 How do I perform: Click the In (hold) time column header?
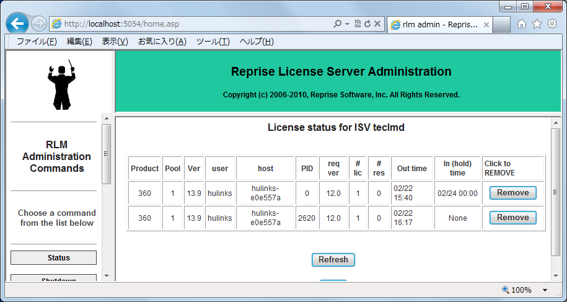coord(457,169)
